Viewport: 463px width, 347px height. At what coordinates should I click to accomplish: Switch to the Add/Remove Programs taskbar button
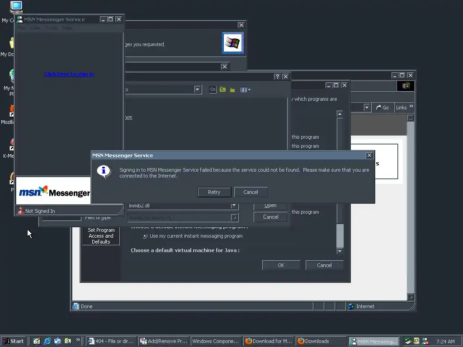(164, 341)
